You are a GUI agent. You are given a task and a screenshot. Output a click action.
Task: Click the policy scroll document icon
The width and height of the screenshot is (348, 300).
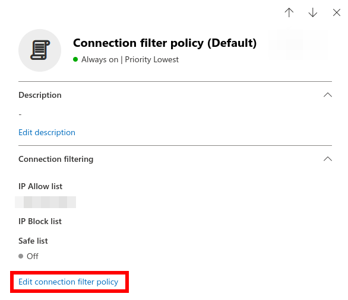click(40, 50)
